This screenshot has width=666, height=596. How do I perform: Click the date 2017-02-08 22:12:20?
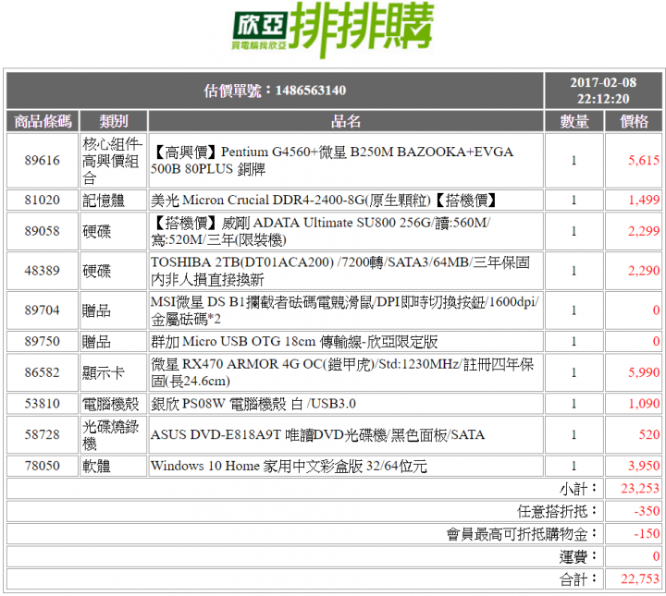(603, 91)
